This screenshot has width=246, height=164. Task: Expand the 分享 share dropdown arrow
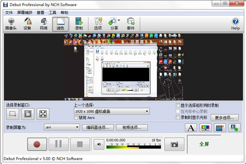tap(119, 20)
